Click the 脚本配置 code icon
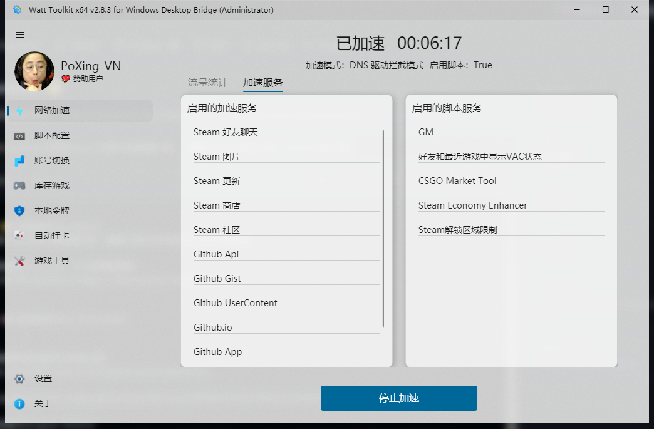The image size is (654, 429). pyautogui.click(x=19, y=136)
